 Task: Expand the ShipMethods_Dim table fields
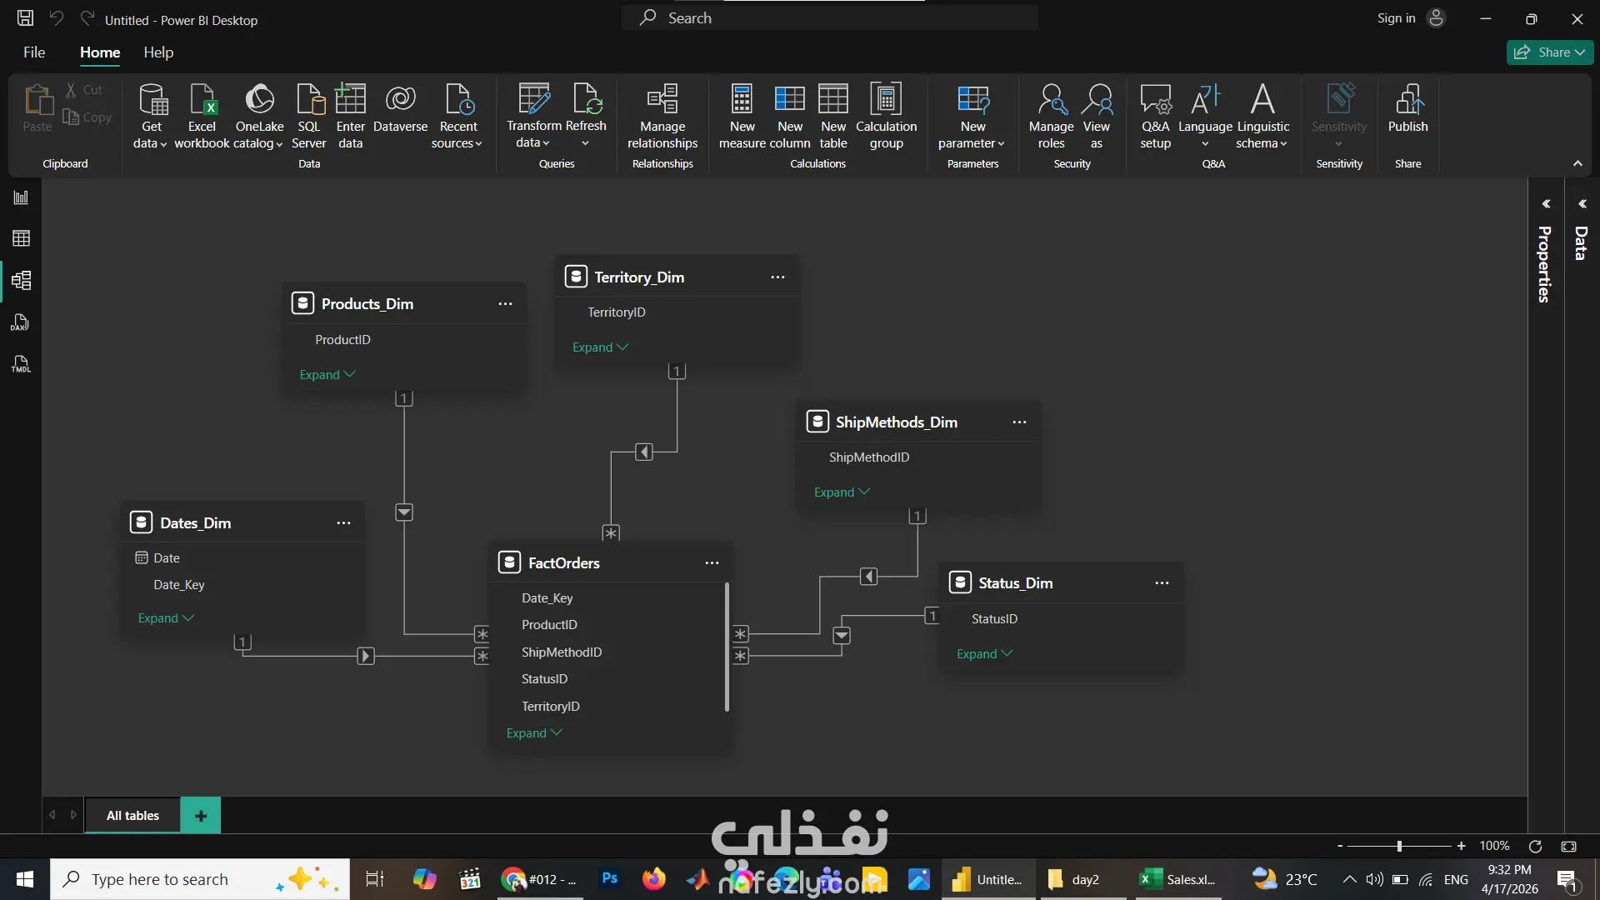pos(842,492)
